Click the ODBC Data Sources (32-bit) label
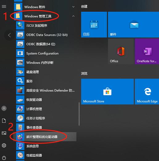The width and height of the screenshot is (159, 161). pyautogui.click(x=47, y=35)
